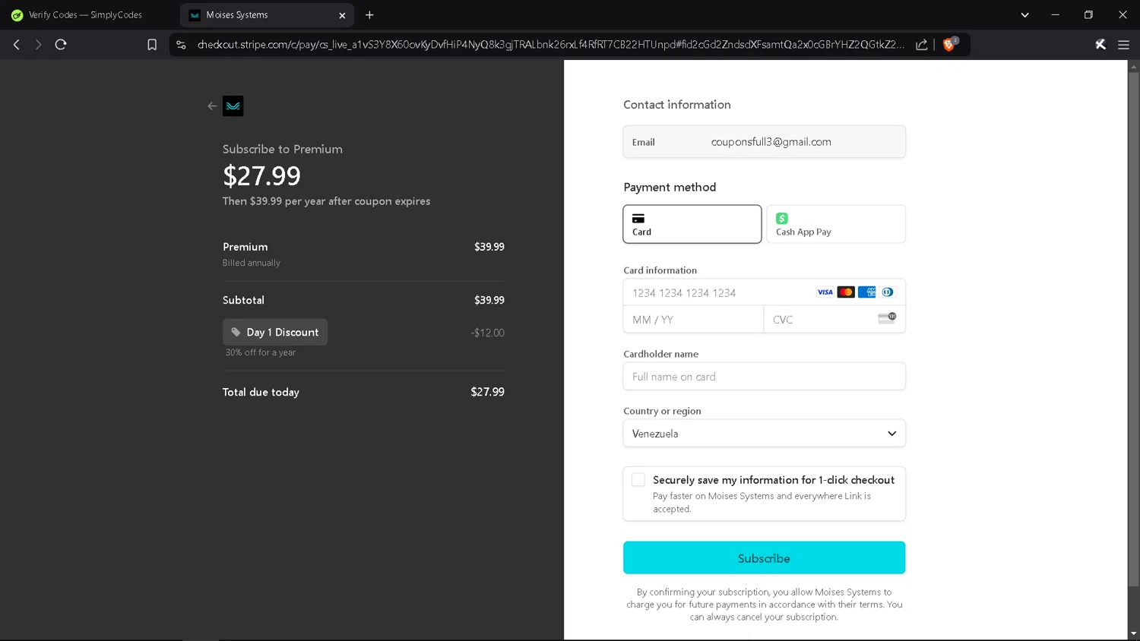1140x641 pixels.
Task: Bookmark this page with the bookmark icon
Action: click(x=152, y=45)
